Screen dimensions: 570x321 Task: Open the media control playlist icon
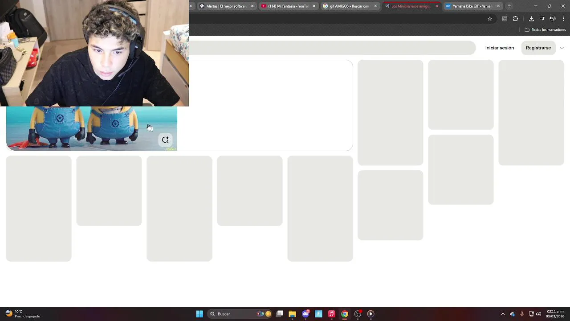tap(542, 19)
